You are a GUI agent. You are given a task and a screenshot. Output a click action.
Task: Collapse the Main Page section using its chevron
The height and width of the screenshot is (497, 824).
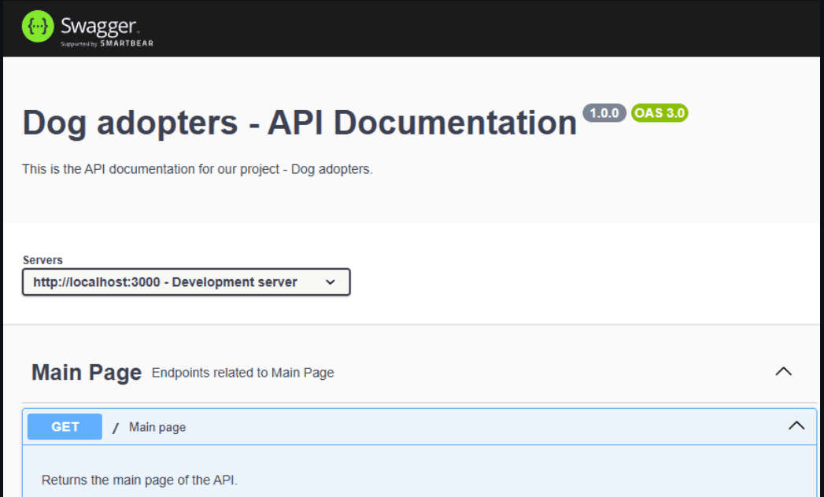[783, 372]
